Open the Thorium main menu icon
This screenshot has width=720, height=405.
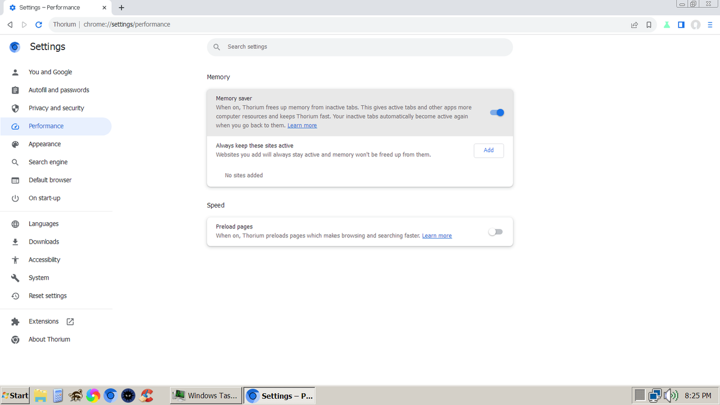tap(710, 25)
